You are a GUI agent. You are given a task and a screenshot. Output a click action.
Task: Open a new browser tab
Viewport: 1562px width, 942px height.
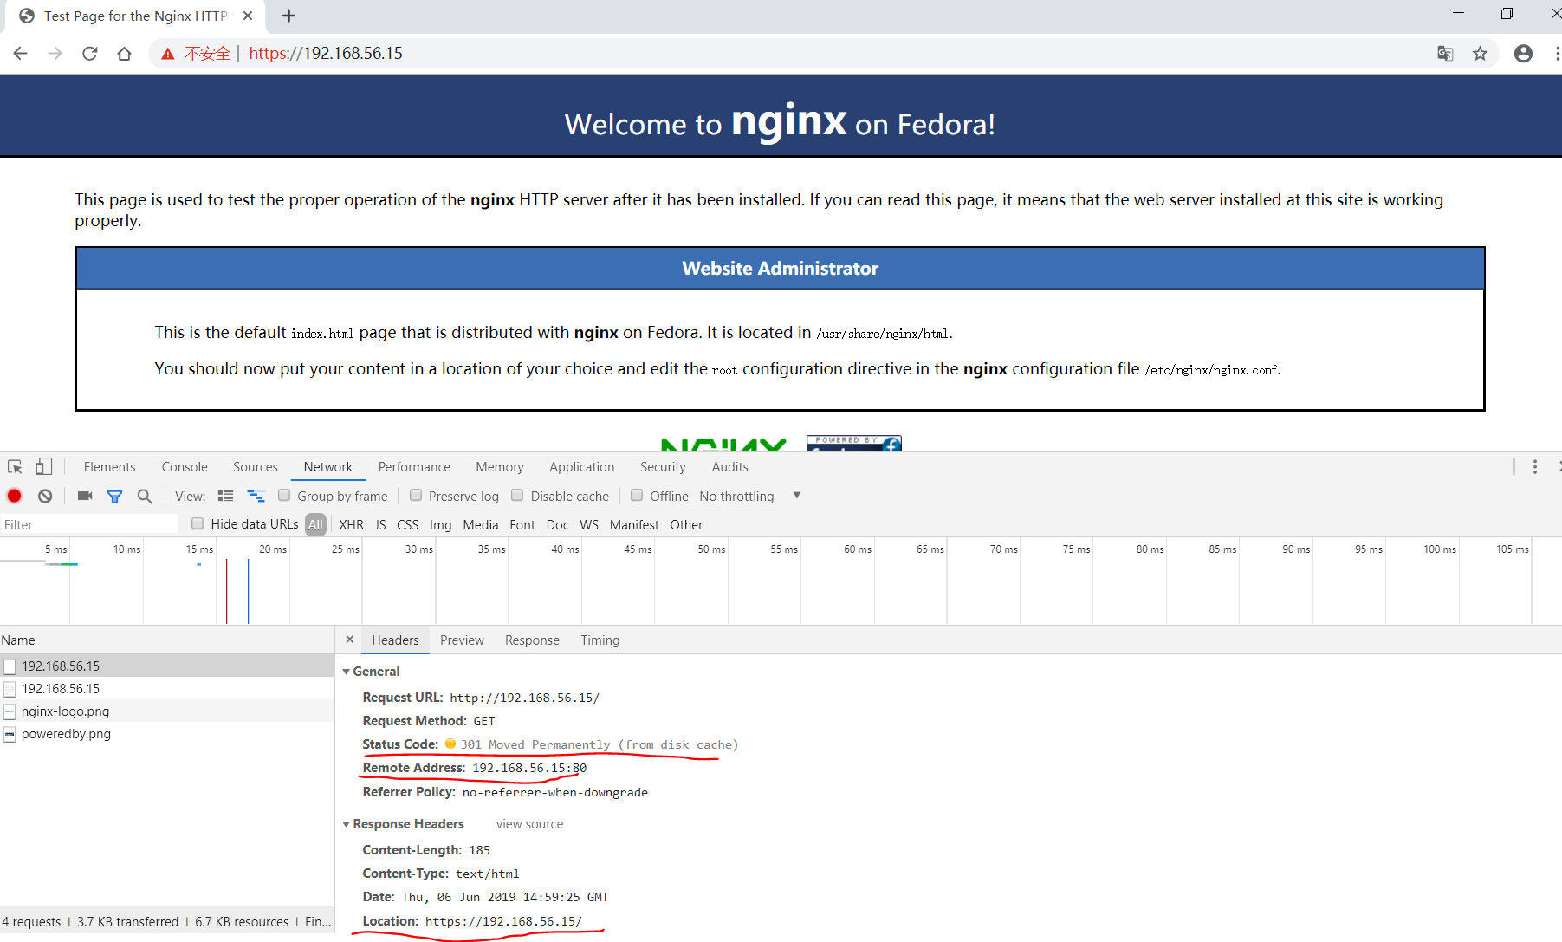(x=289, y=16)
